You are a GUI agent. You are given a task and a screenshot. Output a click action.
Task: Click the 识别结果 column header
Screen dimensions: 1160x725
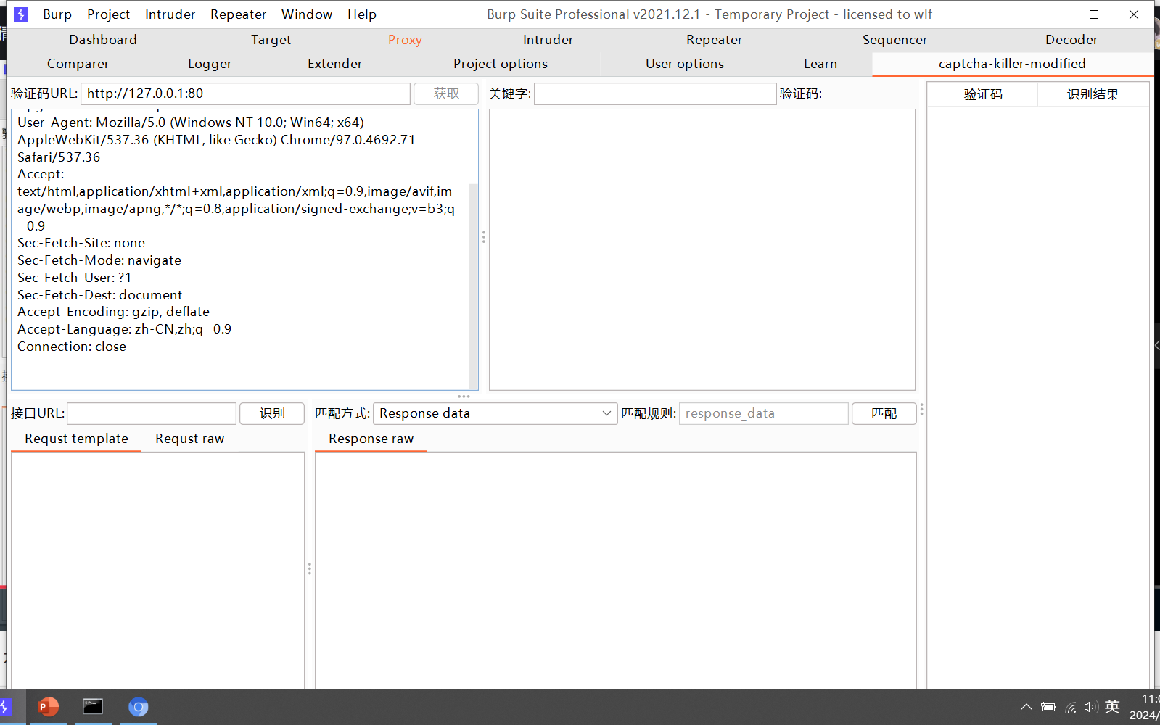(1093, 94)
